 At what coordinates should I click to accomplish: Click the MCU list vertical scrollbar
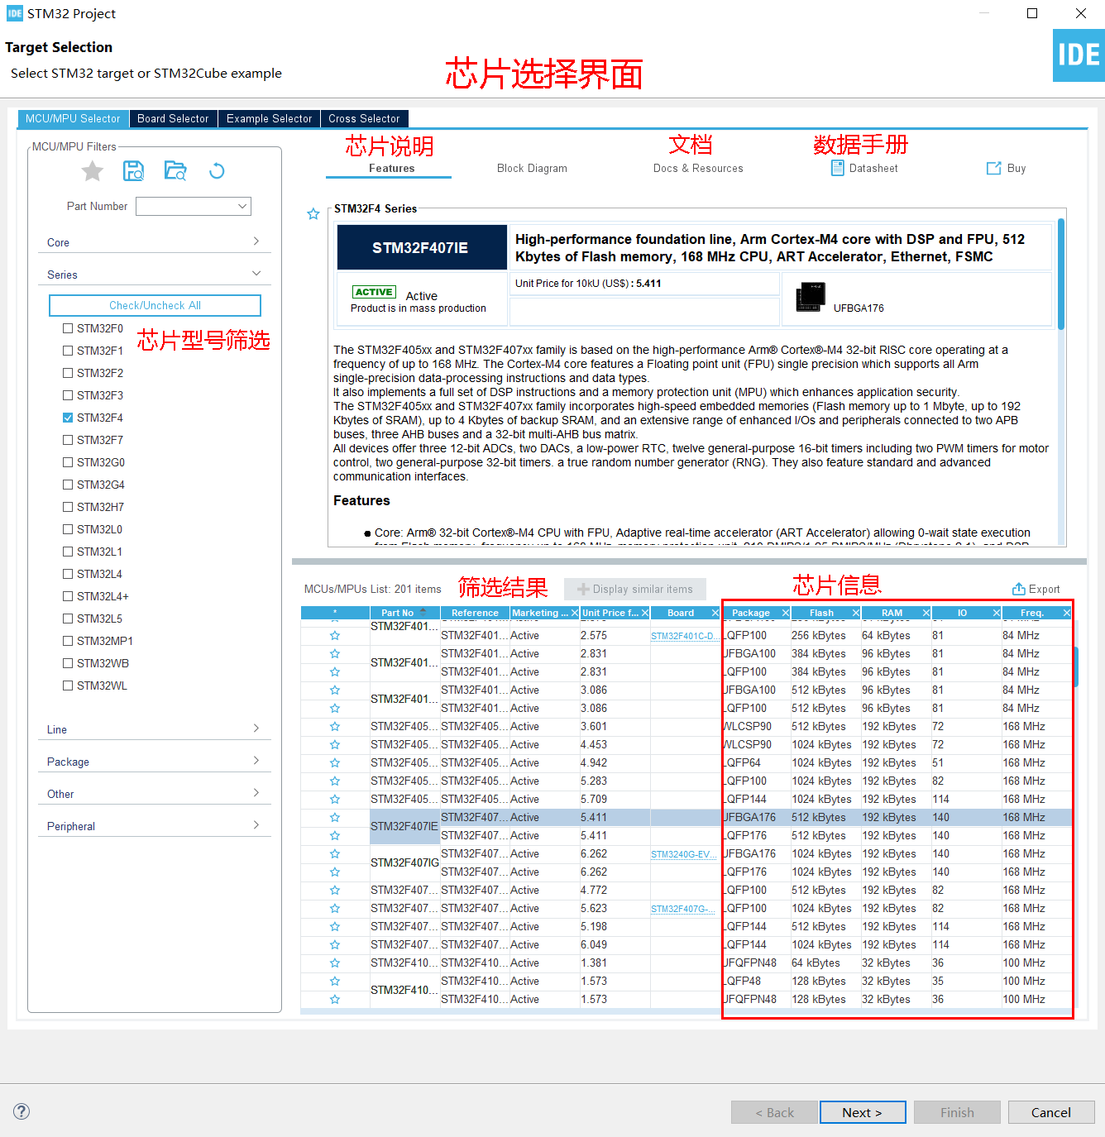pos(1076,666)
